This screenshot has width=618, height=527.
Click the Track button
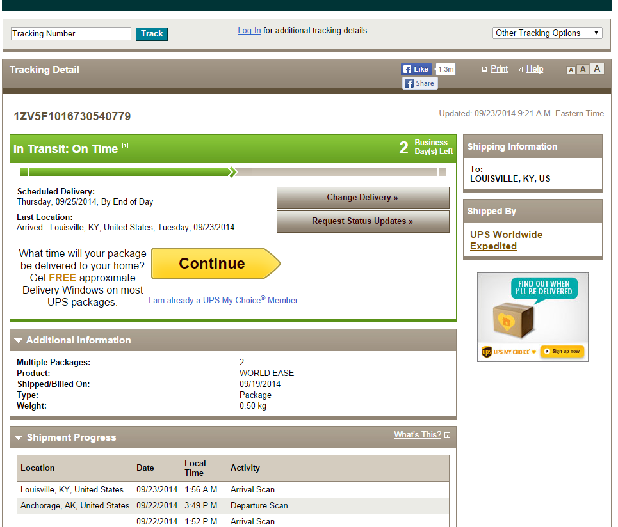pos(152,34)
